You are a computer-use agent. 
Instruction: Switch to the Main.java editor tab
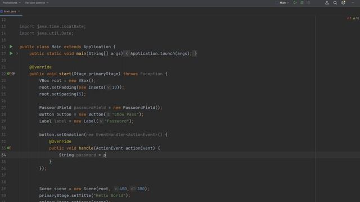pyautogui.click(x=10, y=11)
